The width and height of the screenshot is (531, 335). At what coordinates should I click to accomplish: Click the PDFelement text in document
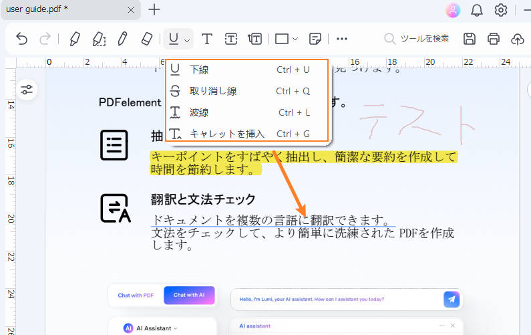130,102
